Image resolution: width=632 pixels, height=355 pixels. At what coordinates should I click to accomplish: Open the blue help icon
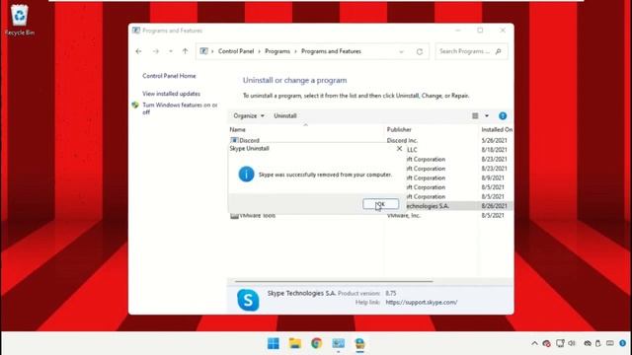(503, 116)
